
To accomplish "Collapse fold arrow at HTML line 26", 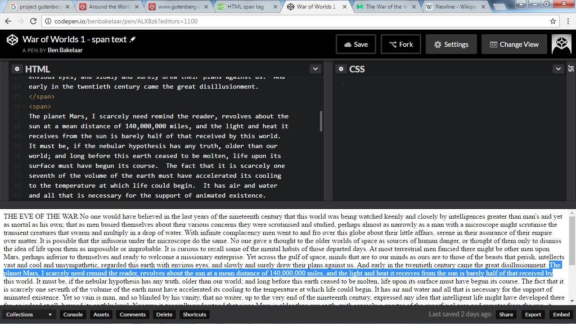I will [x=23, y=107].
